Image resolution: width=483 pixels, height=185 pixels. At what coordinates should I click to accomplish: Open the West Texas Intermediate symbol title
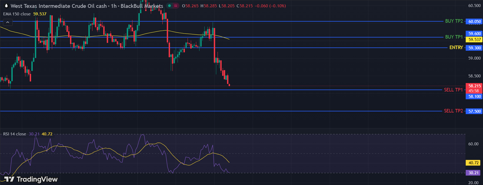click(x=58, y=6)
